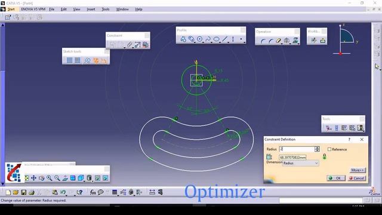This screenshot has height=215, width=382.
Task: Click the 68.397070832mm value field
Action: click(x=292, y=158)
